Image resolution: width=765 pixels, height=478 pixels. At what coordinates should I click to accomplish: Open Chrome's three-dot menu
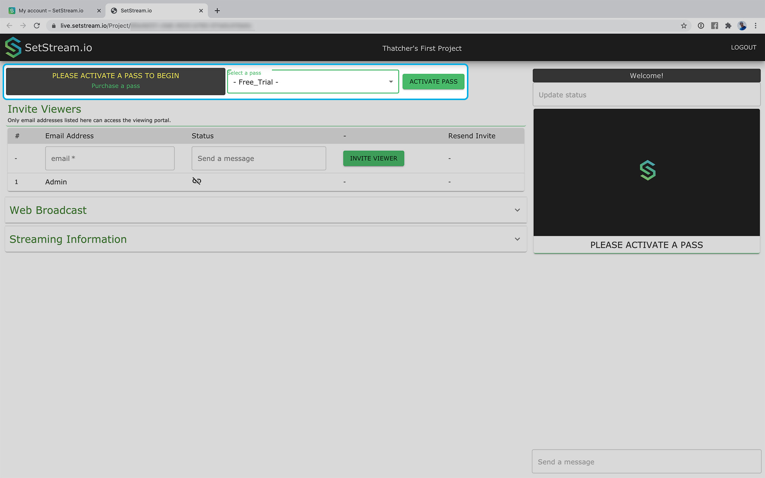[x=755, y=26]
